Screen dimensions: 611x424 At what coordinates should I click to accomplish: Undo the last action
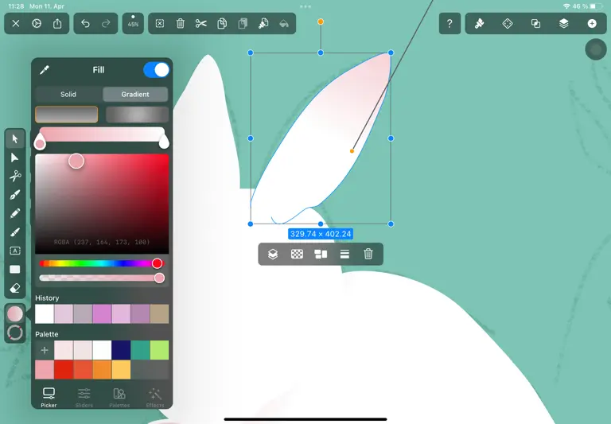coord(85,24)
